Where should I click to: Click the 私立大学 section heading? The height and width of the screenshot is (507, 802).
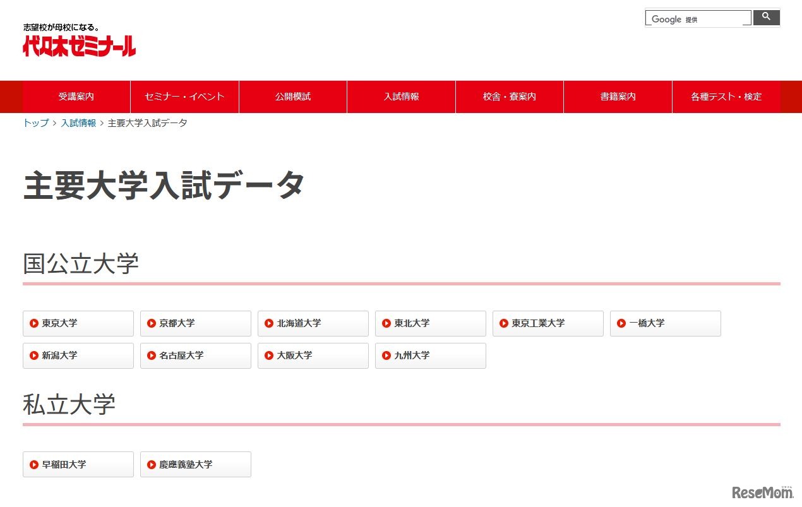coord(69,405)
